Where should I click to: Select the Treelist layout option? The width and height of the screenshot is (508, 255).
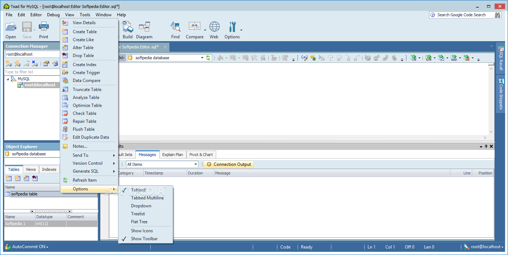(x=138, y=214)
